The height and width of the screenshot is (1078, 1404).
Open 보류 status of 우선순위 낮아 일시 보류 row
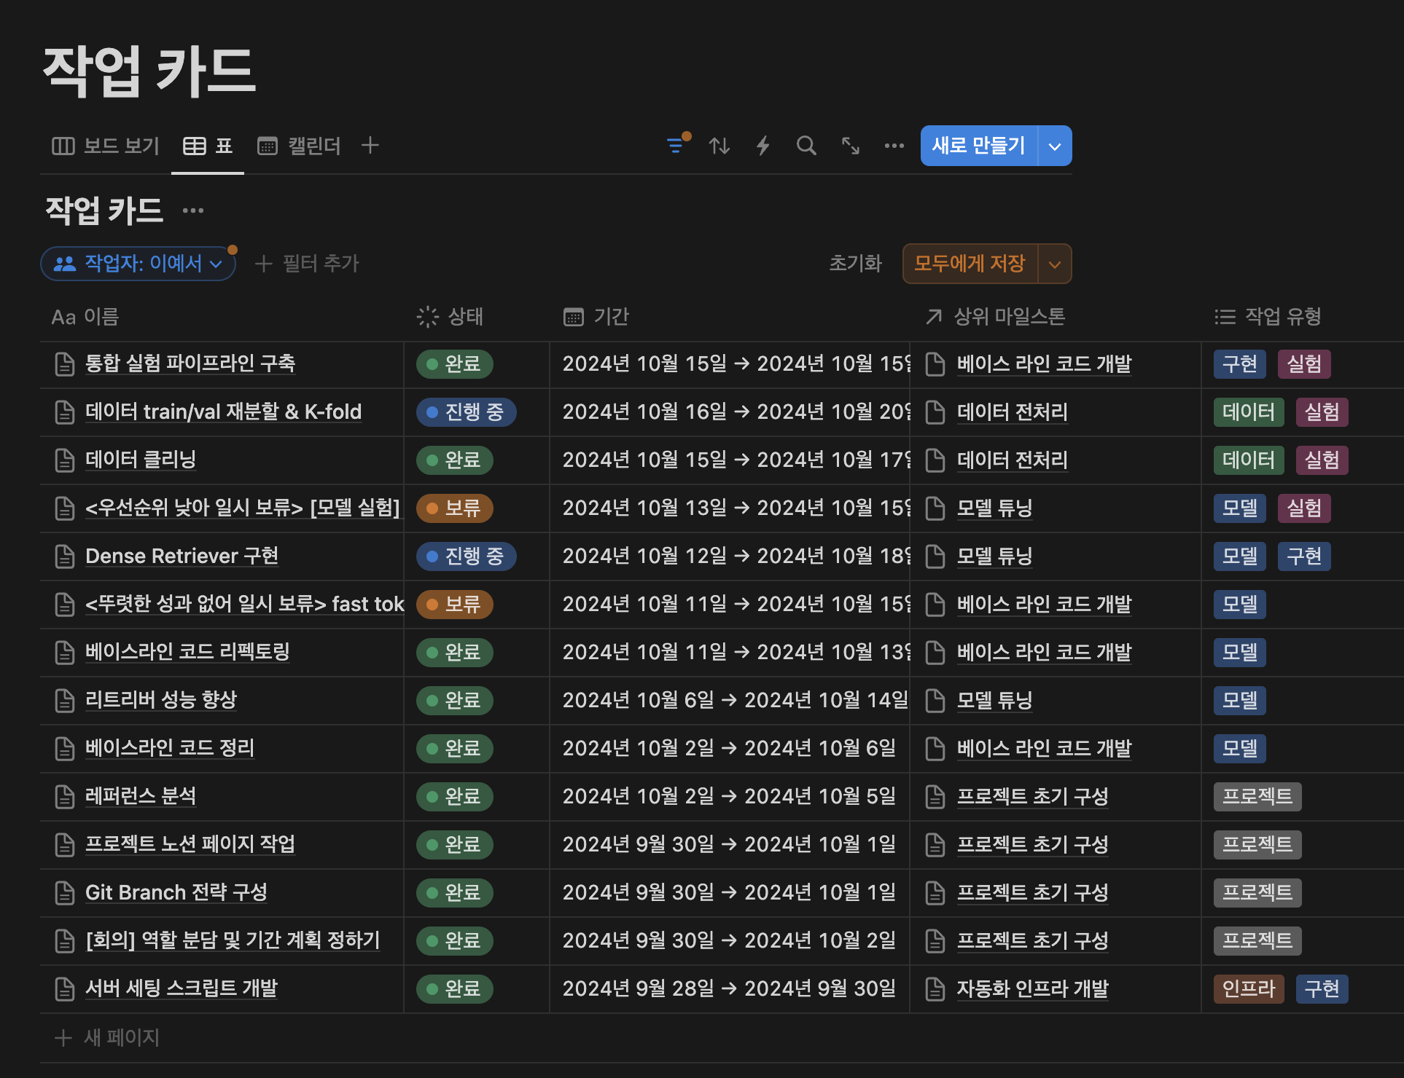coord(455,508)
